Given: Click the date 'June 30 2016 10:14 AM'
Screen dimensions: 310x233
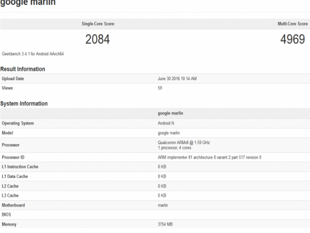Looking at the screenshot, I should [x=177, y=79].
